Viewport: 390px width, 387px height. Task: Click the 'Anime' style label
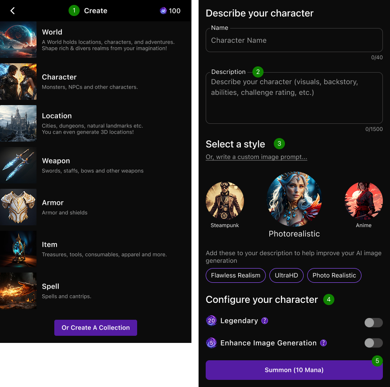pyautogui.click(x=364, y=225)
